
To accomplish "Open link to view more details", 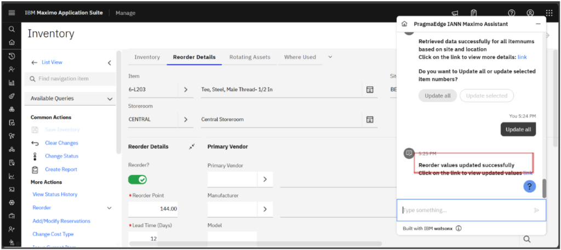I will (522, 57).
